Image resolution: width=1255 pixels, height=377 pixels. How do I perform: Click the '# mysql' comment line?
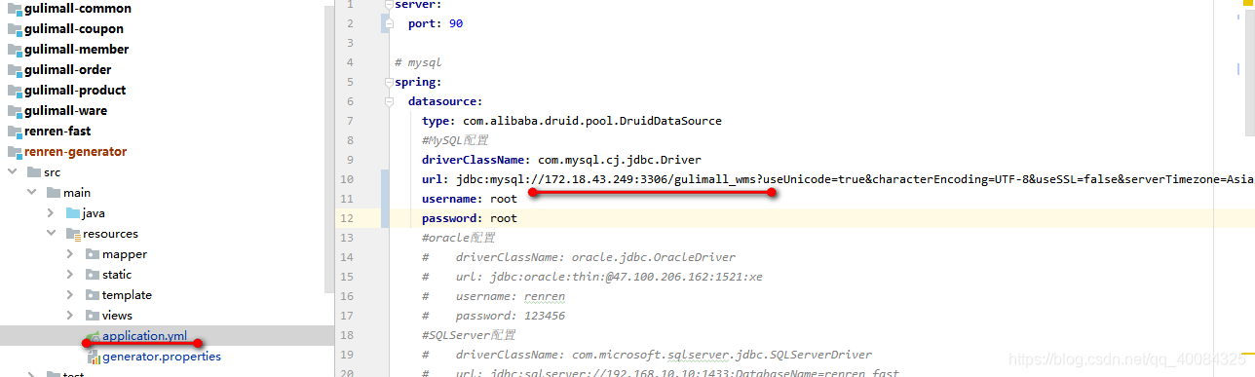418,62
